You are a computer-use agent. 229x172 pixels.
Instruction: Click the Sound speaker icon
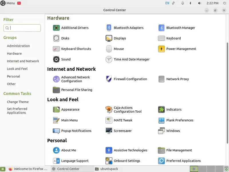tap(56, 59)
